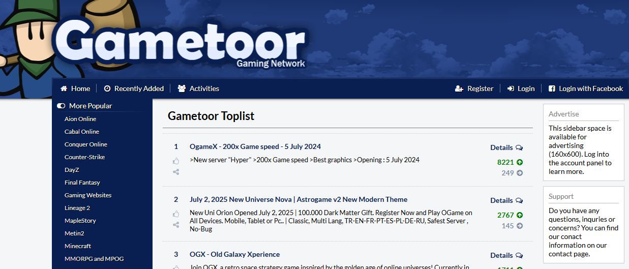Select DayZ category
629x269 pixels.
click(72, 170)
